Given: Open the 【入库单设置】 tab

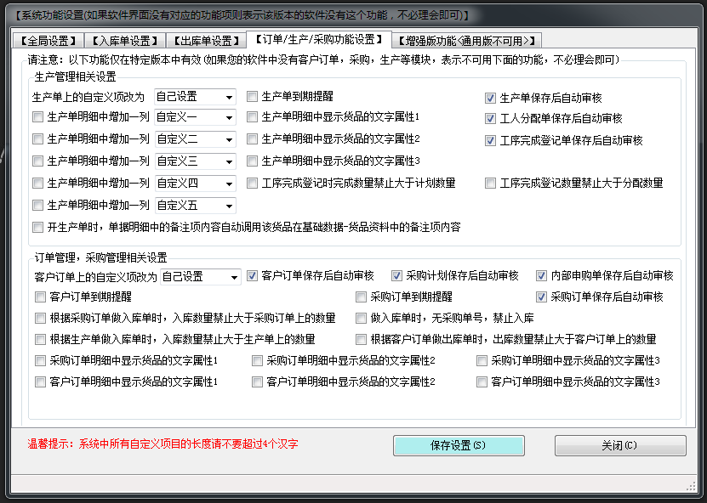Looking at the screenshot, I should point(123,41).
